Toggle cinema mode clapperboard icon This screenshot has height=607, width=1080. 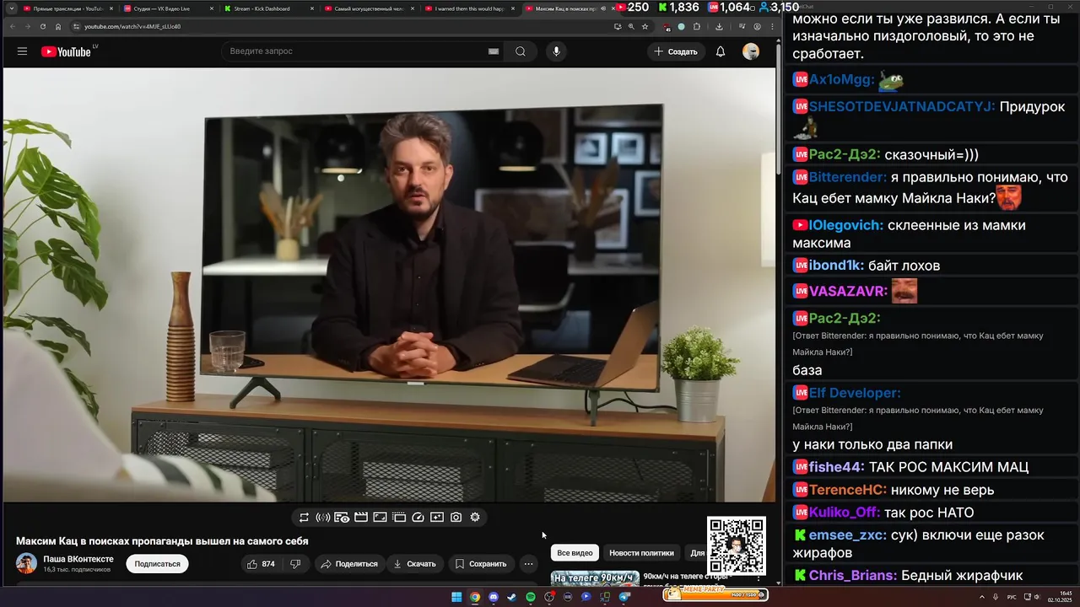point(361,518)
